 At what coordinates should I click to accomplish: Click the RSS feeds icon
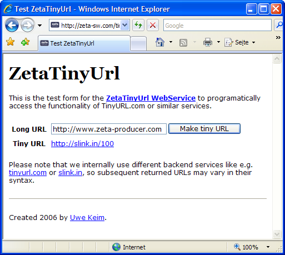(x=183, y=43)
